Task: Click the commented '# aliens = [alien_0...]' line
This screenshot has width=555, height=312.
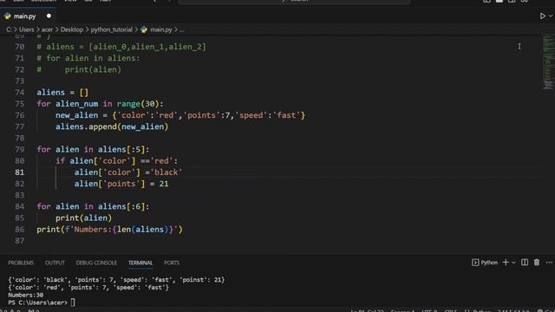Action: point(121,47)
